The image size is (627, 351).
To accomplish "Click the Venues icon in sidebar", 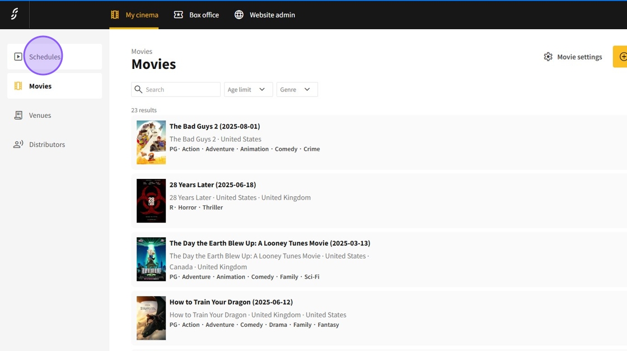I will [x=18, y=116].
